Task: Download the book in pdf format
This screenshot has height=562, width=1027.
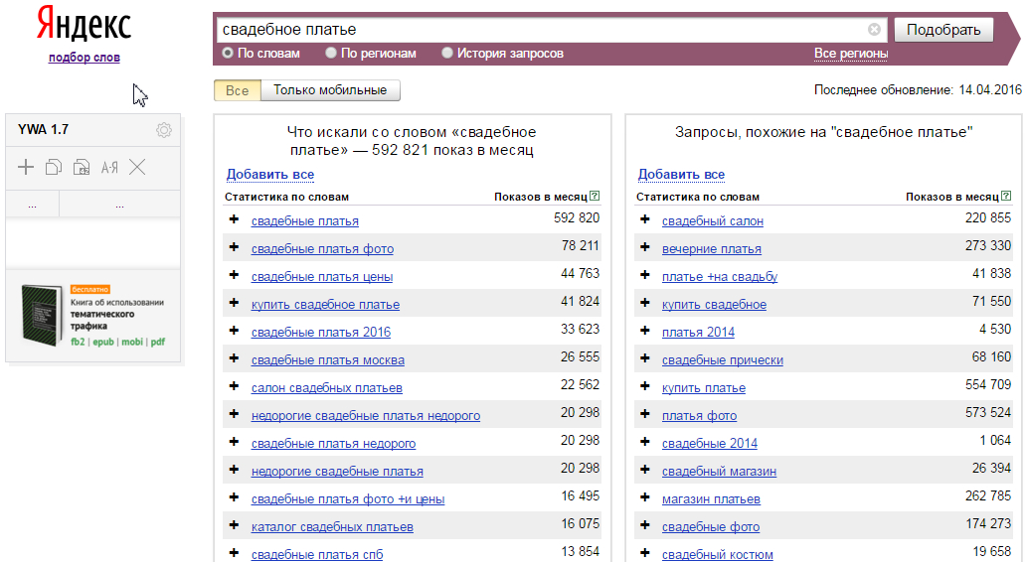Action: (157, 342)
